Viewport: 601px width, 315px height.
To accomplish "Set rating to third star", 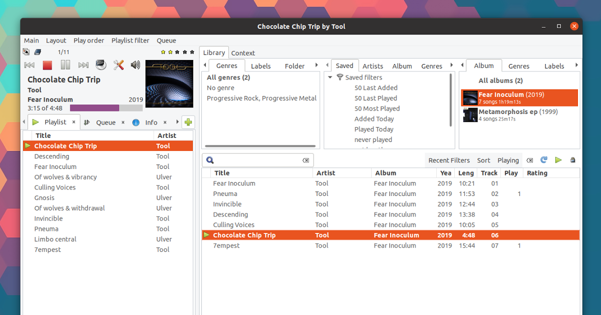I will coord(178,52).
